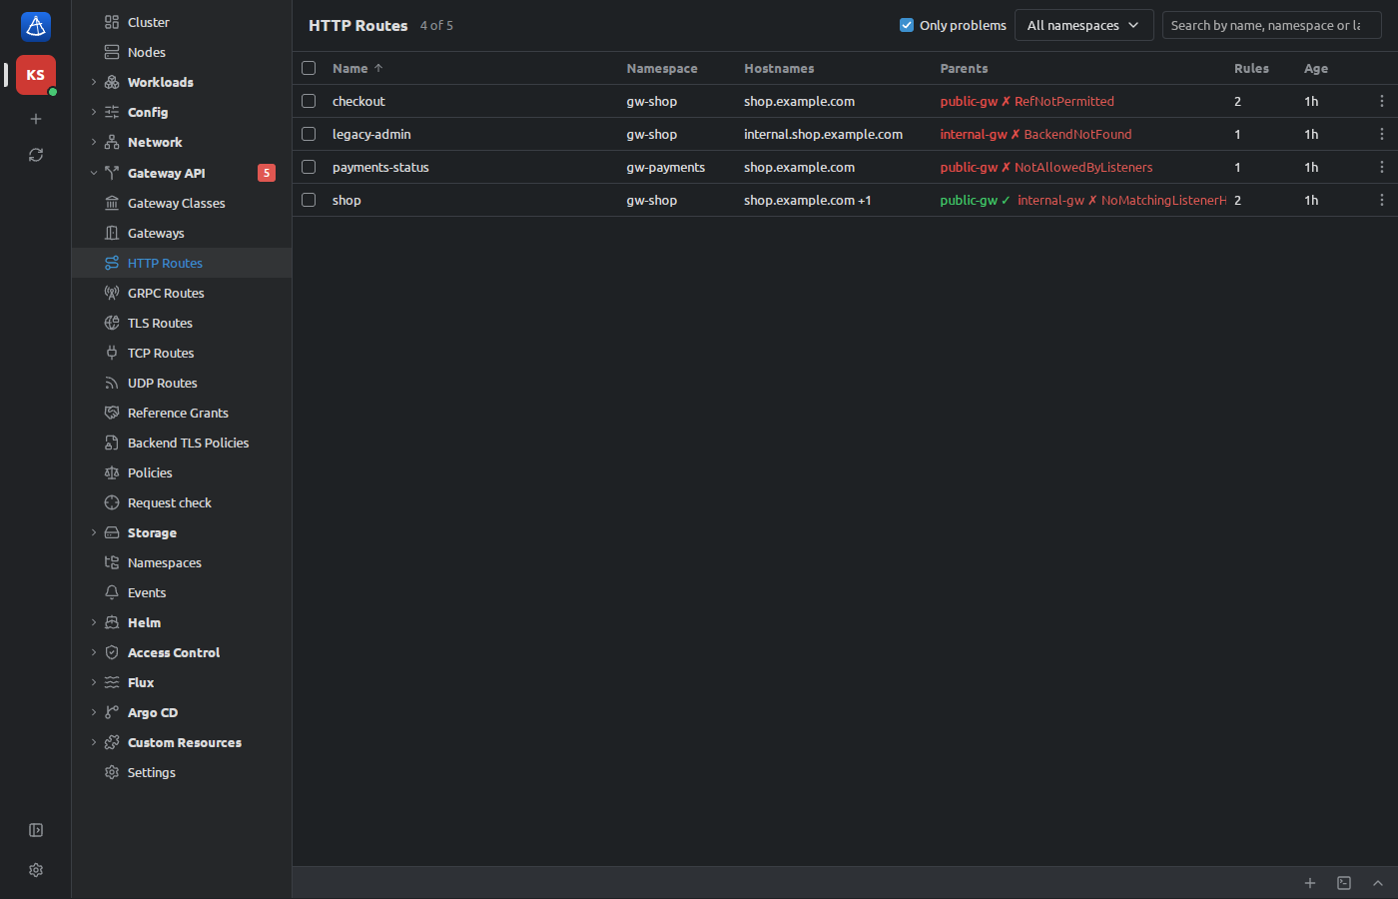Open the All namespaces dropdown
The image size is (1398, 899).
coord(1083,25)
